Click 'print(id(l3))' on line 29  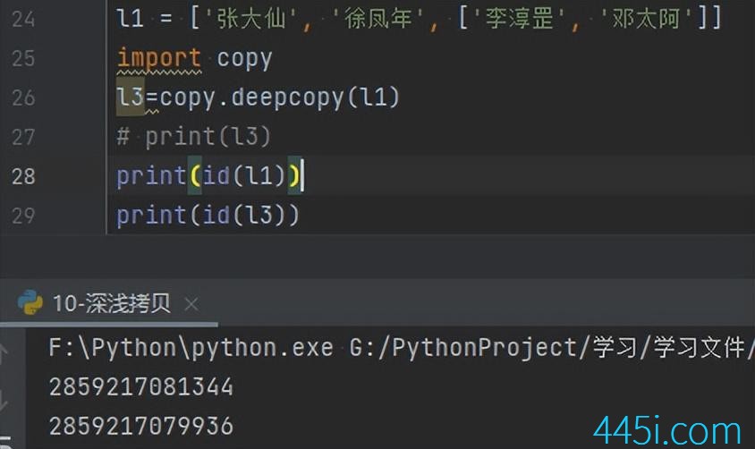(x=208, y=216)
